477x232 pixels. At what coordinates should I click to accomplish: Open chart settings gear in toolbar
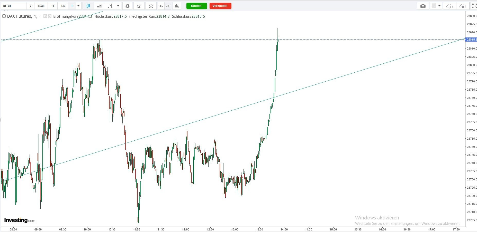[127, 6]
